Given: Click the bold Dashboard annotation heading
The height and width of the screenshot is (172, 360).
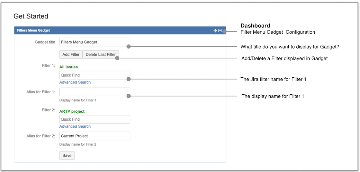Looking at the screenshot, I should click(255, 26).
